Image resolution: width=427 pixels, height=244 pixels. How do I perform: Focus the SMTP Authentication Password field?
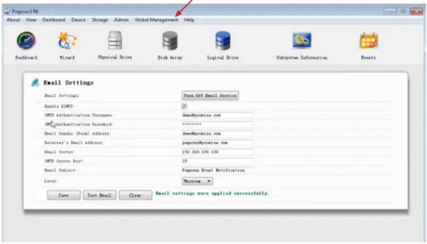[217, 125]
